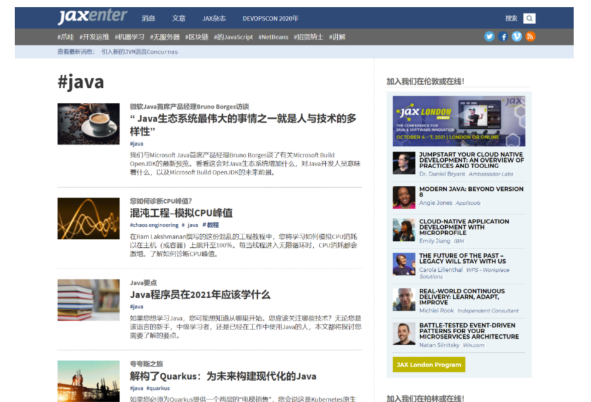Screen dimensions: 591x402
Task: Click Michiel Rook speaker photo
Action: point(403,300)
